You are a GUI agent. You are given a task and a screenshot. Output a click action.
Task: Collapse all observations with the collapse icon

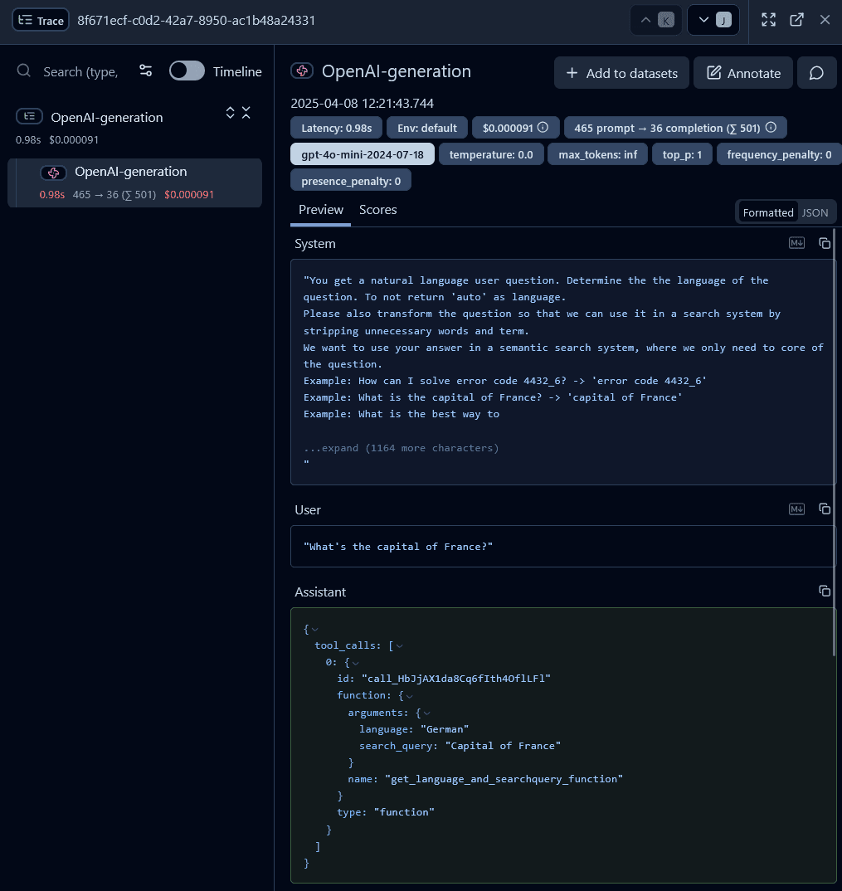coord(246,113)
